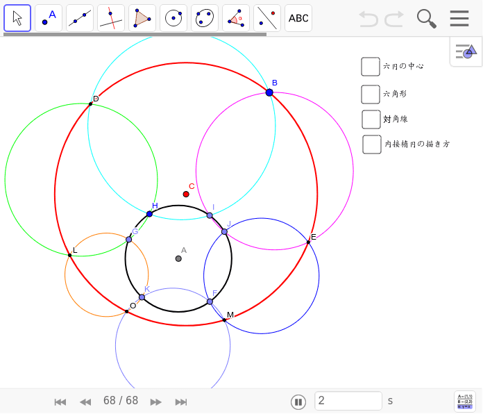Click point I on black circle
The width and height of the screenshot is (483, 414).
[210, 215]
